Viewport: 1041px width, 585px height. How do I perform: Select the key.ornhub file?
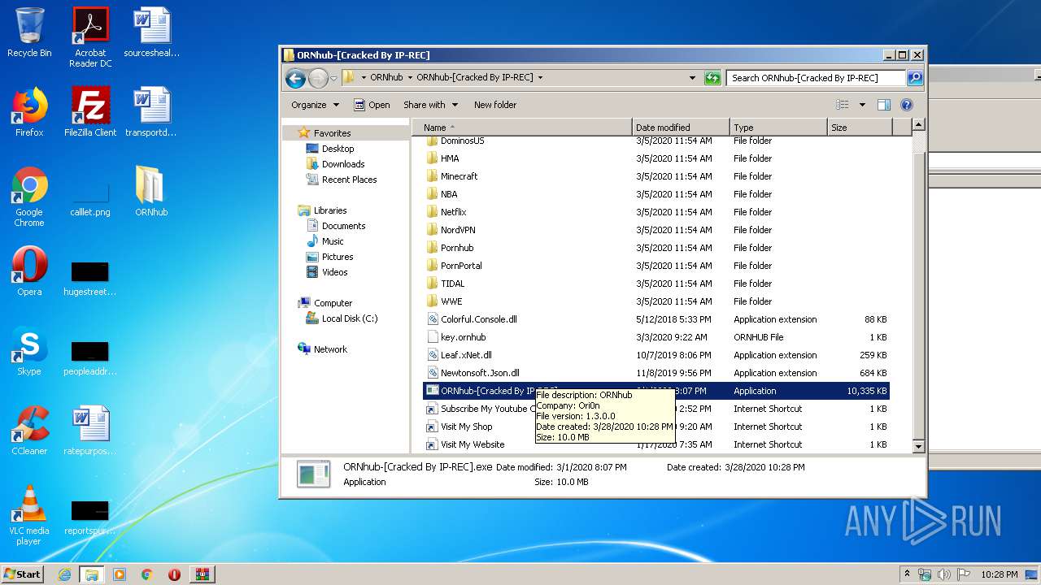pos(656,337)
